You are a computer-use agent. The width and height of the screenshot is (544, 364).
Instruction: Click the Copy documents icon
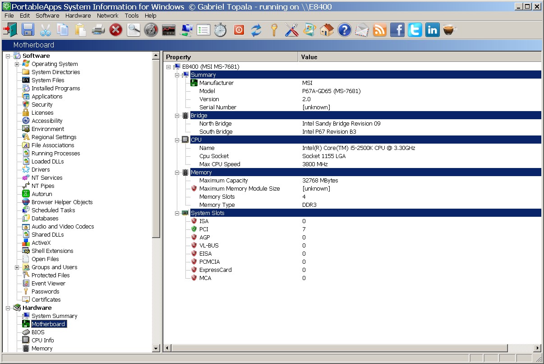[63, 30]
